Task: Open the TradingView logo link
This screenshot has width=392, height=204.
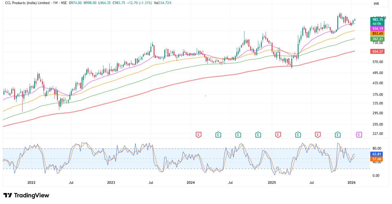Action: (26, 195)
